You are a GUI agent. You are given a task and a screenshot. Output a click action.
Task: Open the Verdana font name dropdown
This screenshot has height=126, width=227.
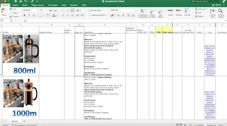point(38,10)
